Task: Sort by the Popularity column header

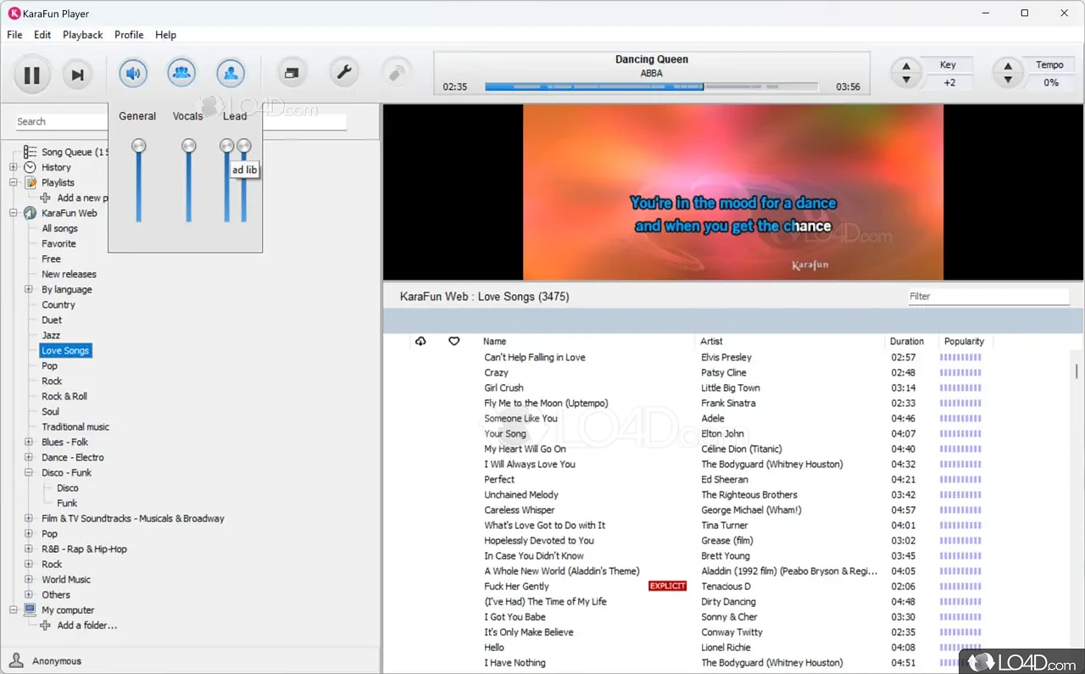Action: click(964, 341)
